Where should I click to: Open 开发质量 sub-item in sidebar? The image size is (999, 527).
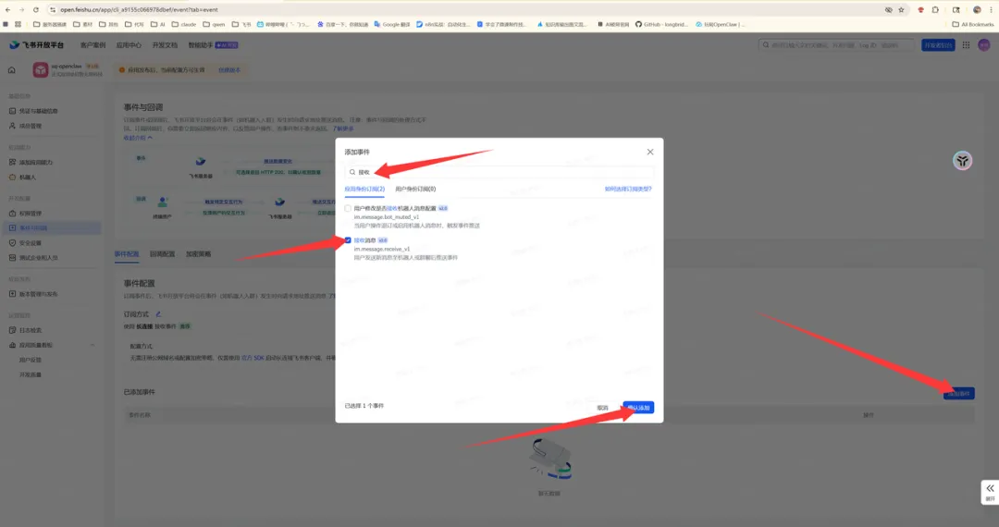(x=30, y=374)
